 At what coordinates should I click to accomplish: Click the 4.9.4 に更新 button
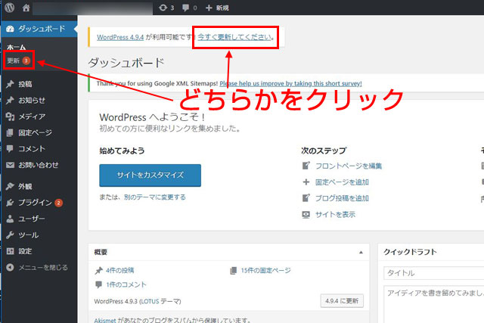(342, 301)
